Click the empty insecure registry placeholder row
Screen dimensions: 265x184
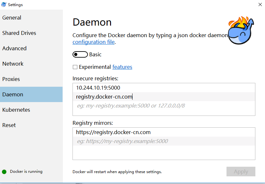164,106
